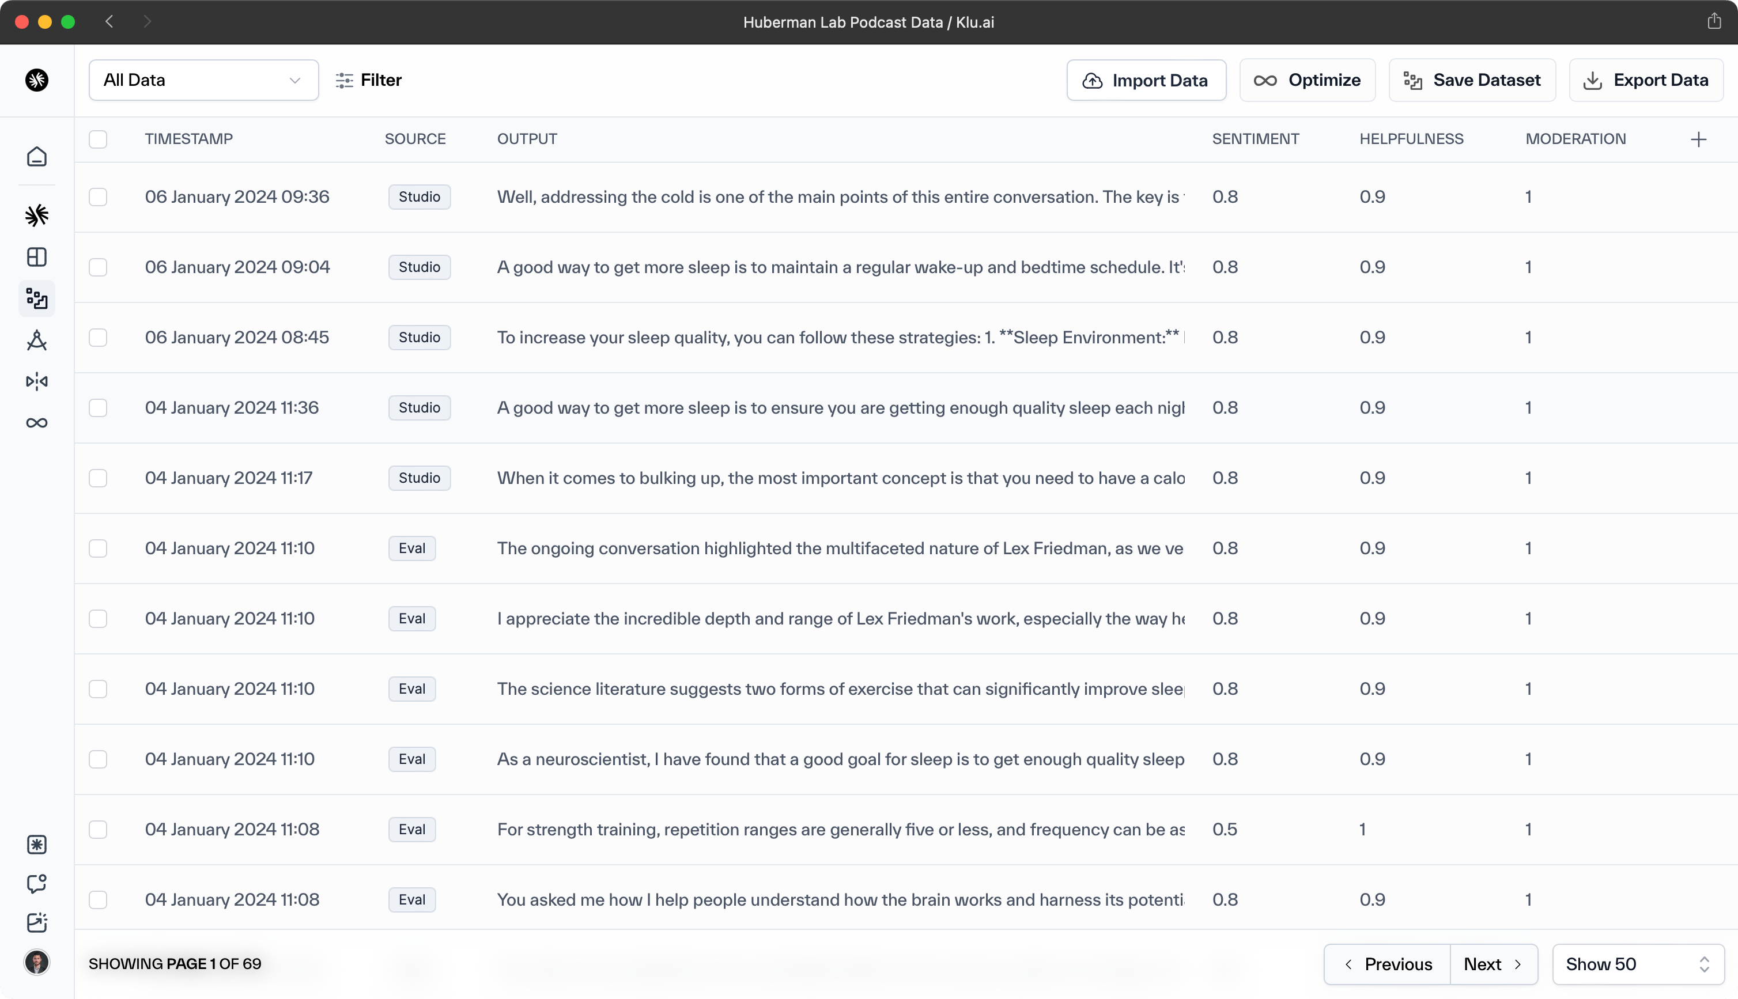
Task: Open the Show 50 page size selector
Action: click(x=1637, y=964)
